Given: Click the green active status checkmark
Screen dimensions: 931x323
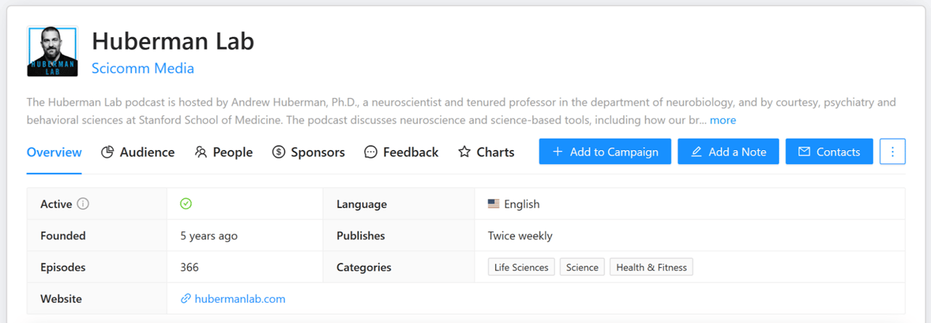Looking at the screenshot, I should pyautogui.click(x=186, y=204).
